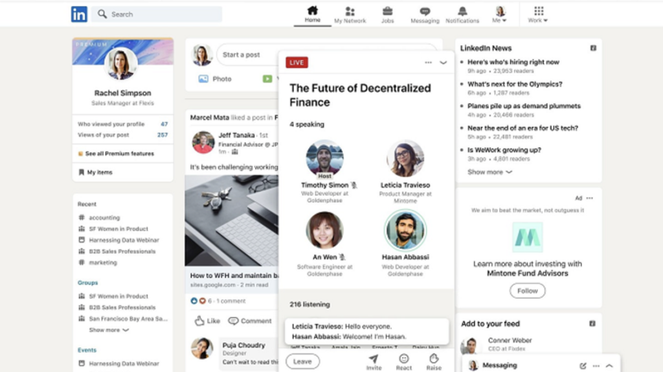Minimize the live room with the chevron
663x372 pixels.
point(444,63)
